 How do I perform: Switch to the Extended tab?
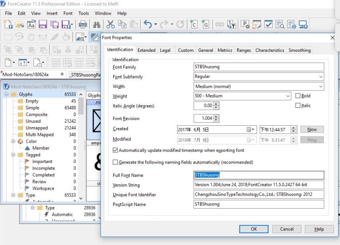pos(146,50)
